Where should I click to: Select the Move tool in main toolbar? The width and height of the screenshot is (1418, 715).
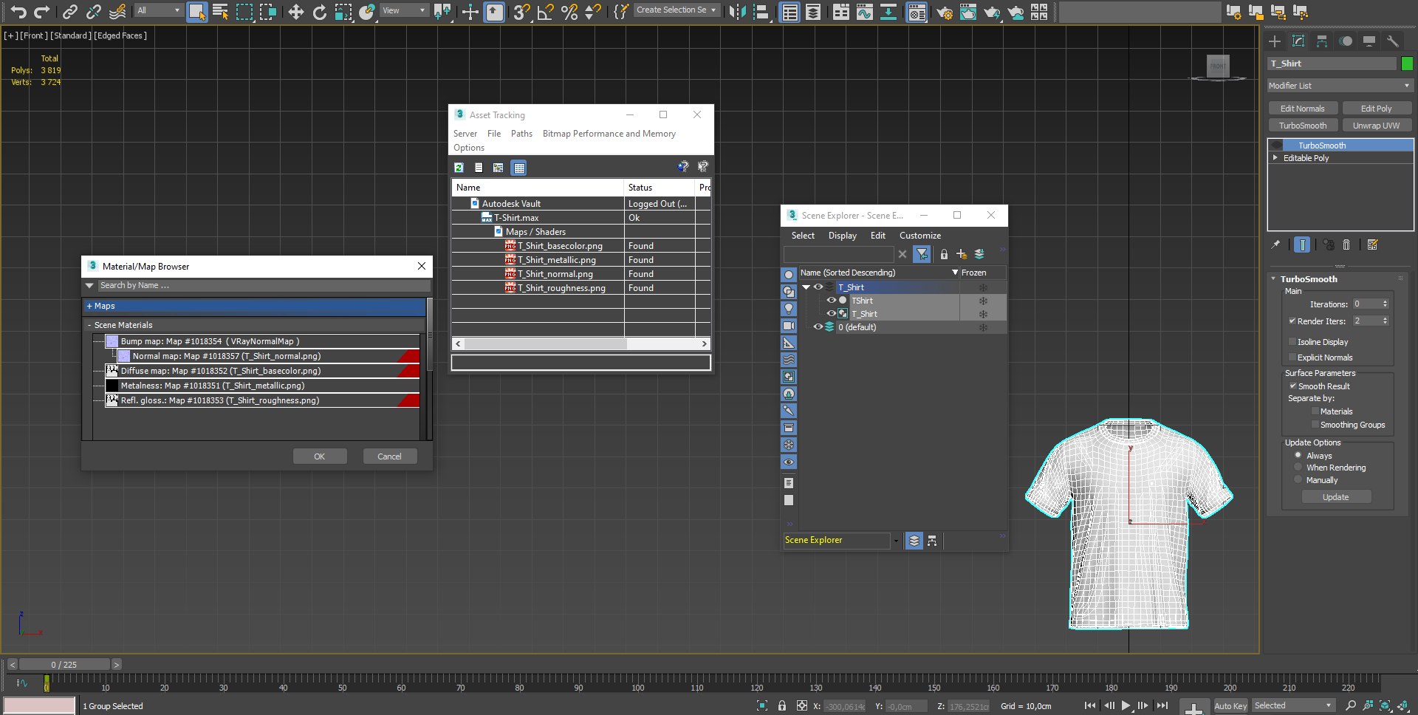(295, 12)
